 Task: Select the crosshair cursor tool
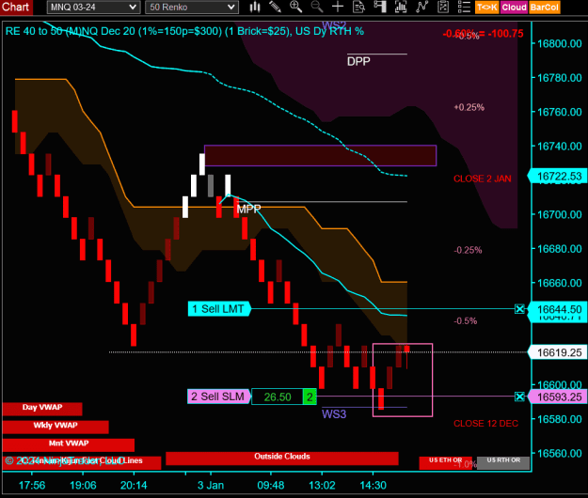(x=338, y=7)
